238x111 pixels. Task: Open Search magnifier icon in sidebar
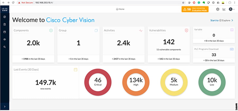[4, 47]
